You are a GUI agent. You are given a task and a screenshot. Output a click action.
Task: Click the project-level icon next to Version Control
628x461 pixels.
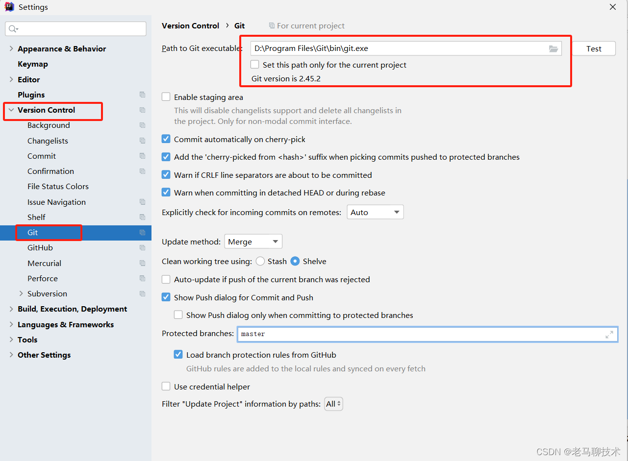point(142,110)
